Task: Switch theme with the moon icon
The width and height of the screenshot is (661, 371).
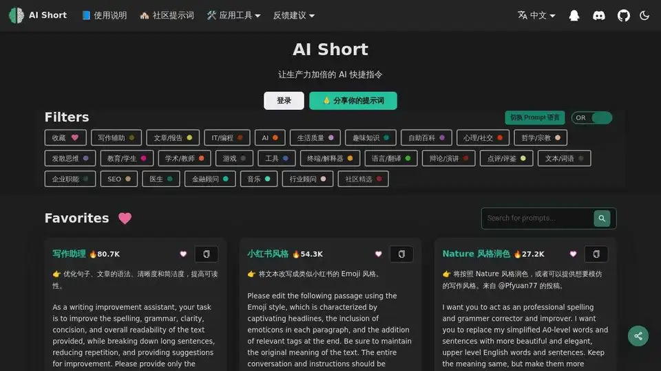Action: tap(644, 16)
